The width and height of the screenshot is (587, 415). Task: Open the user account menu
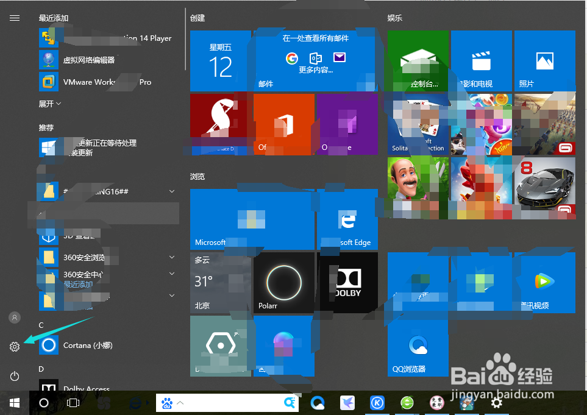[14, 317]
